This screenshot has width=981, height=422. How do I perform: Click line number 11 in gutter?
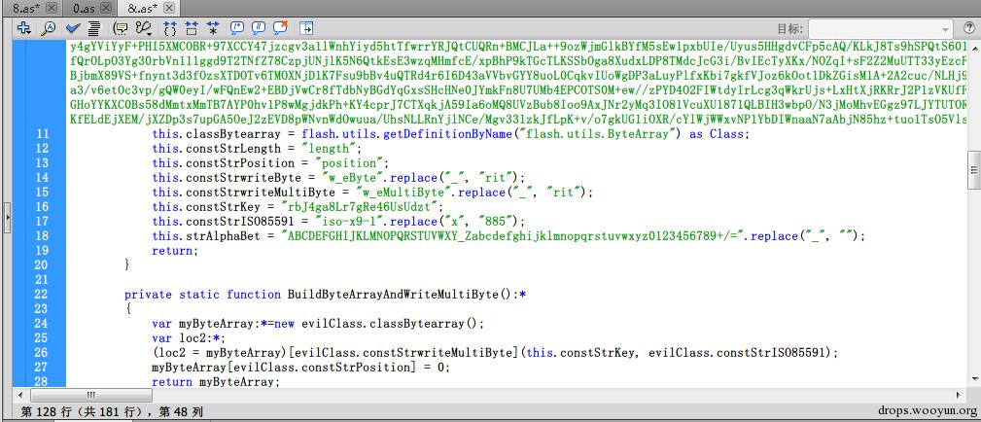pos(42,134)
